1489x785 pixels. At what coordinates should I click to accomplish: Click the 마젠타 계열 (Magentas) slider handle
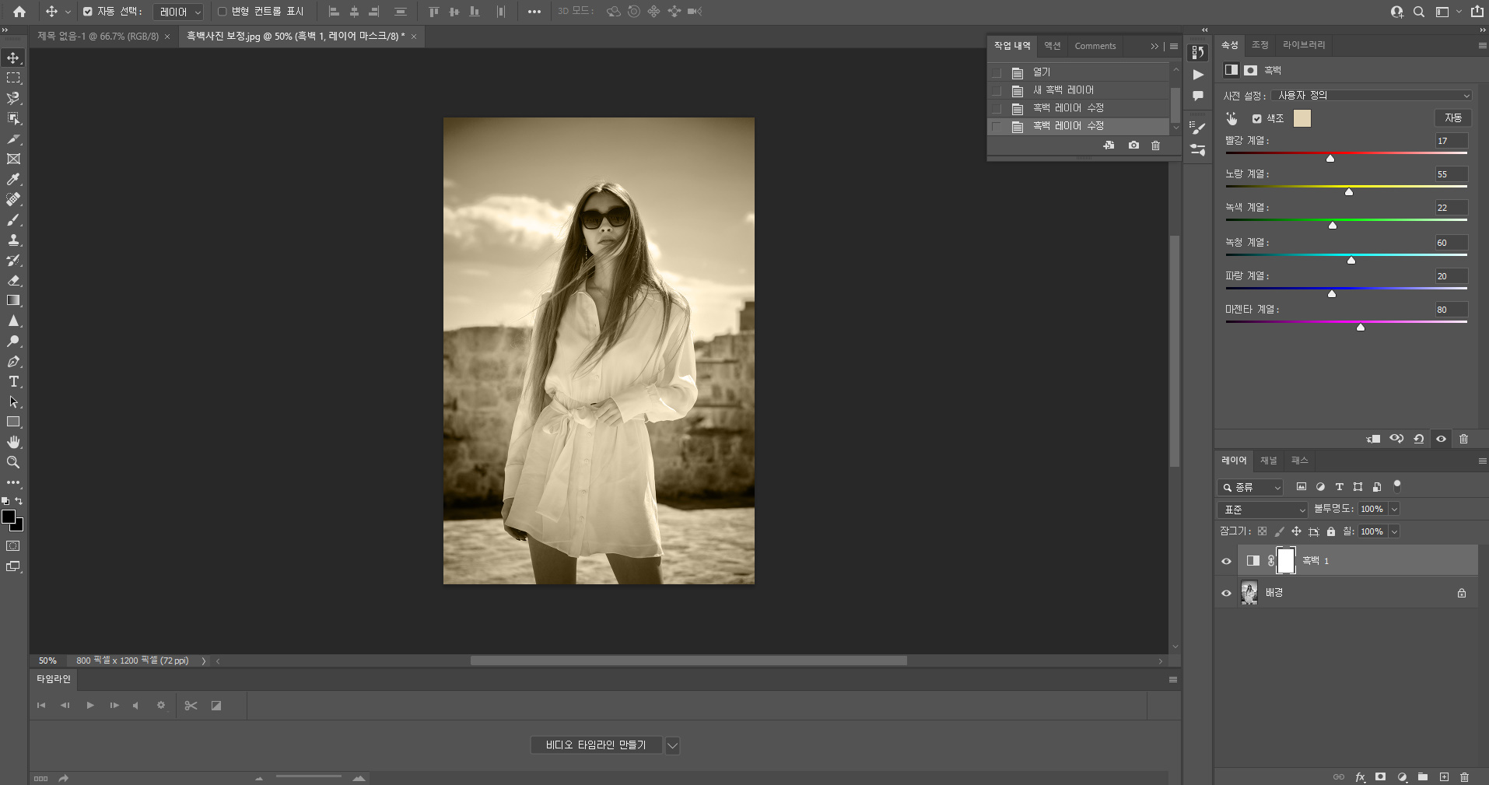pyautogui.click(x=1361, y=327)
